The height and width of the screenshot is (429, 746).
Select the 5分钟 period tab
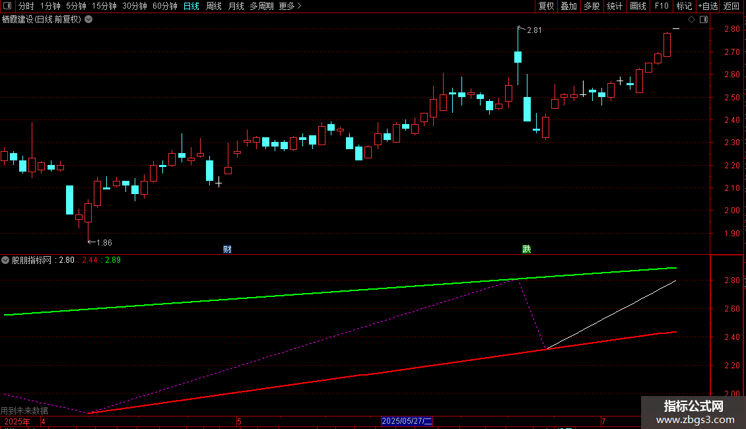tap(76, 6)
